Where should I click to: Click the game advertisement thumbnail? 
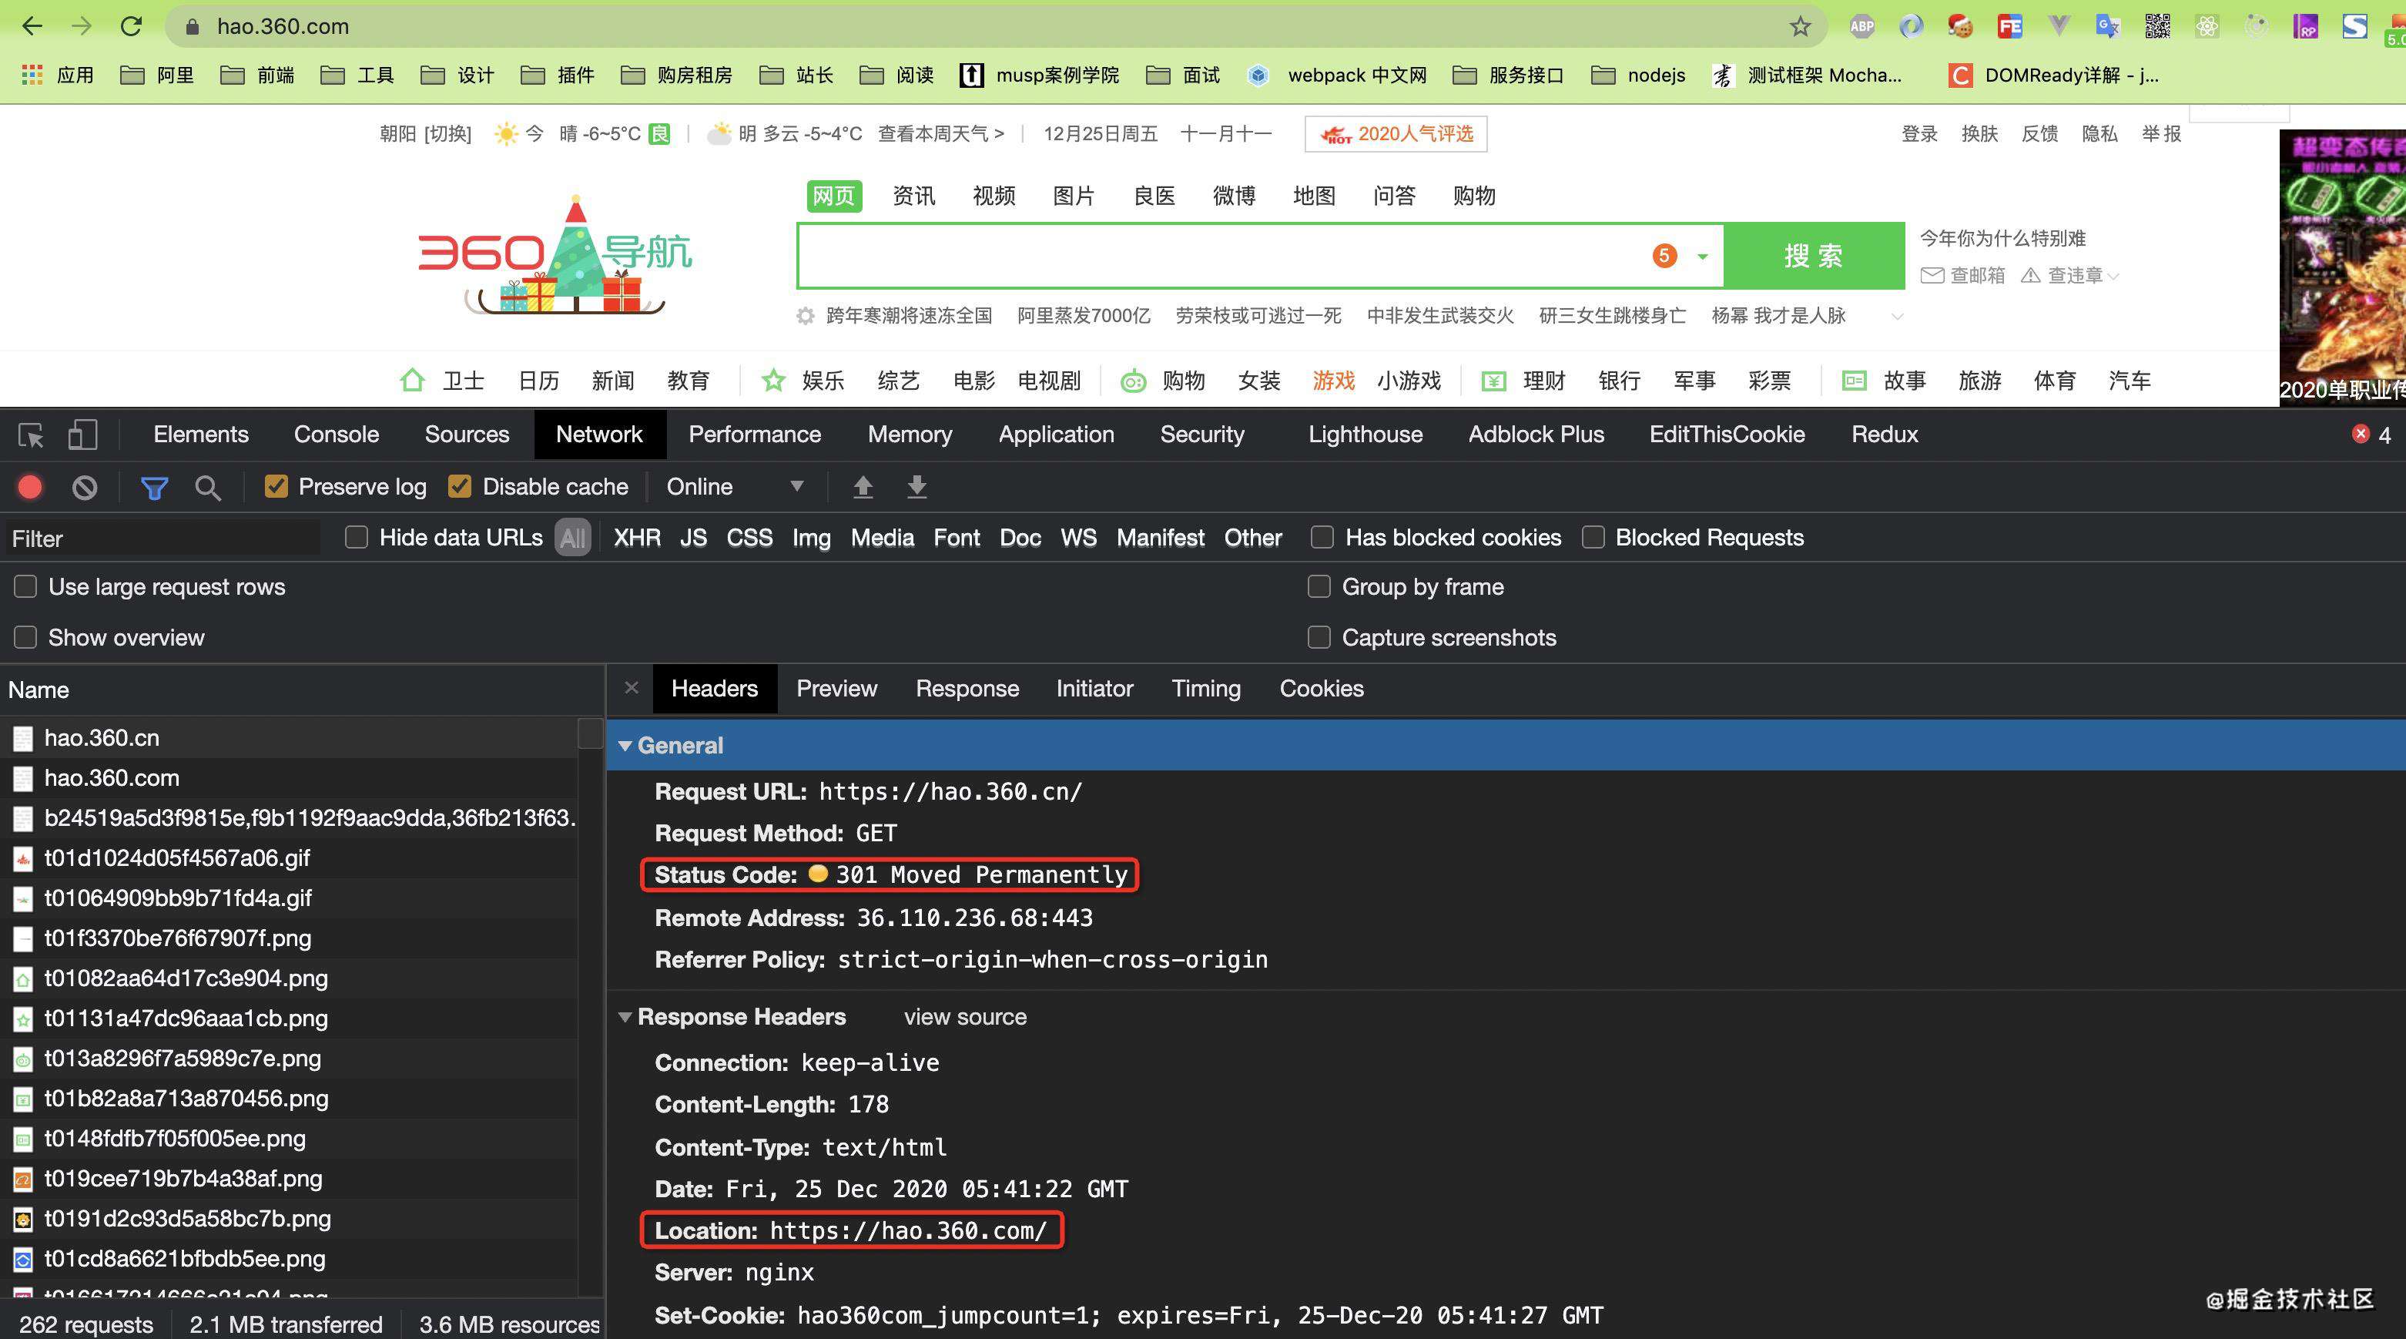coord(2343,267)
